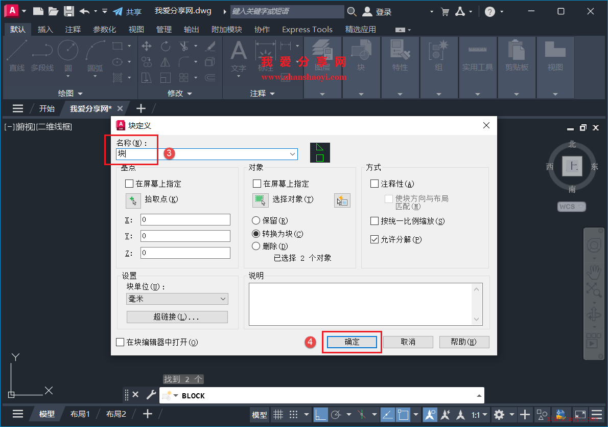Image resolution: width=608 pixels, height=427 pixels.
Task: Click the shopping cart icon in the title bar
Action: point(445,12)
